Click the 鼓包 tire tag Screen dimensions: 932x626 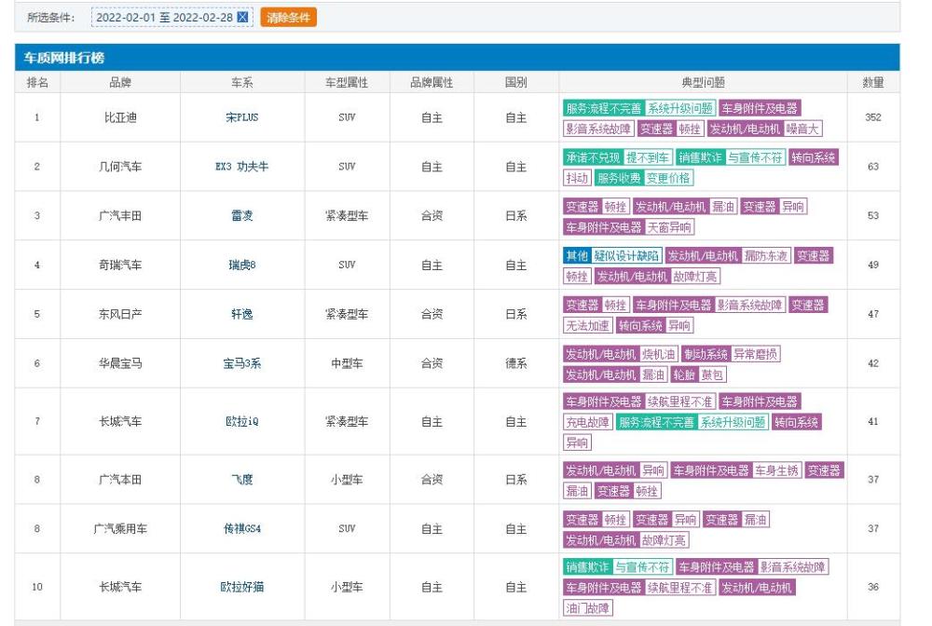712,374
